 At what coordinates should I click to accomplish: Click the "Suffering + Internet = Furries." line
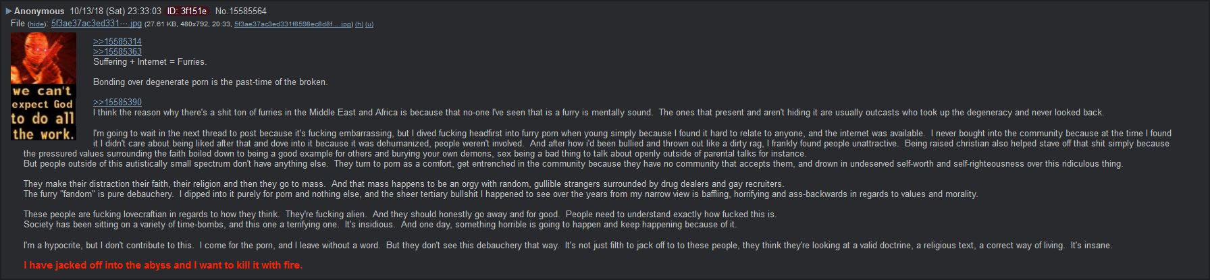click(150, 62)
